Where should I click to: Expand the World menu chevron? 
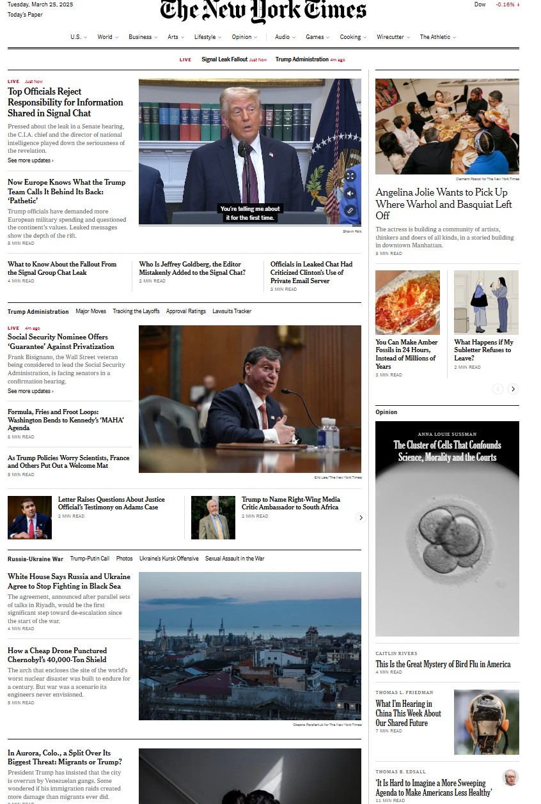117,37
